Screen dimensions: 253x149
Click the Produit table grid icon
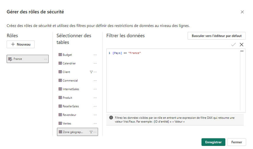tap(60, 98)
